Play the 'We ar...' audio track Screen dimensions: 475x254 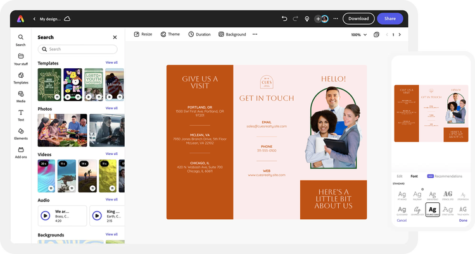(x=46, y=215)
